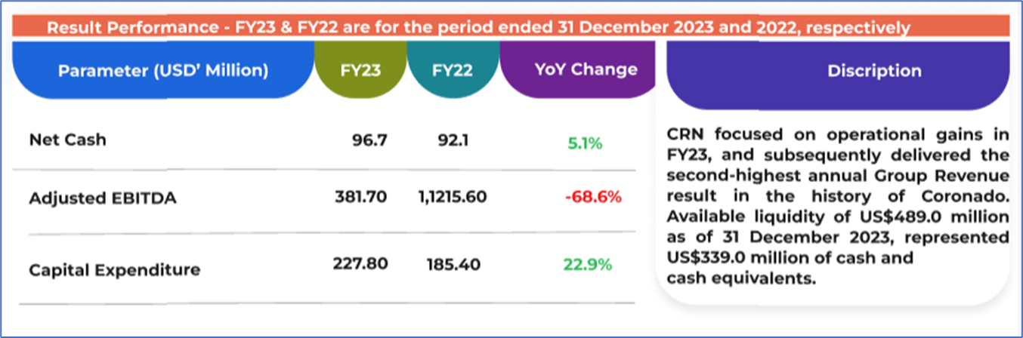Select the red -68.6% YoY change
Screen dimensions: 1023x338
[592, 198]
